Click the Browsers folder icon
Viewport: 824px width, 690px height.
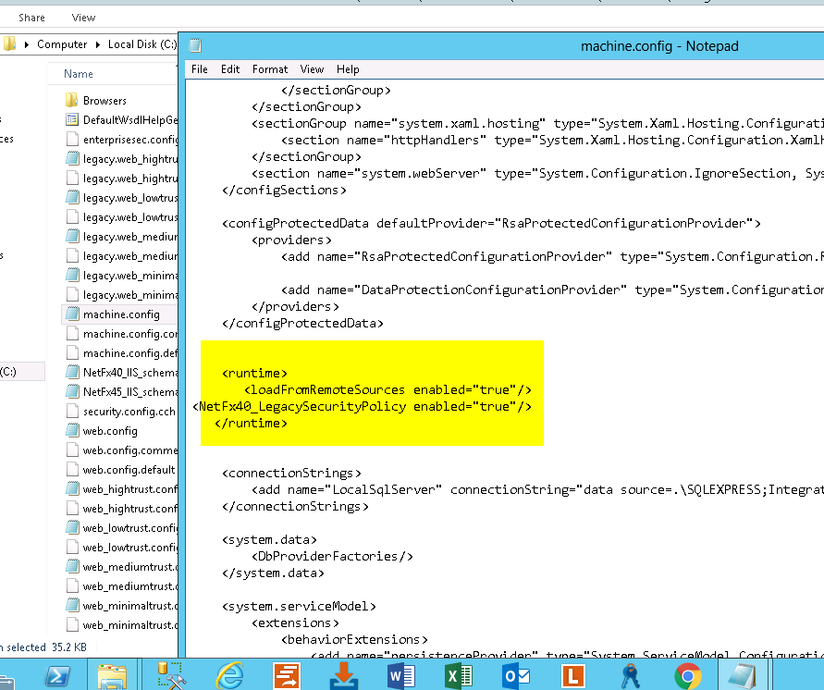point(72,100)
